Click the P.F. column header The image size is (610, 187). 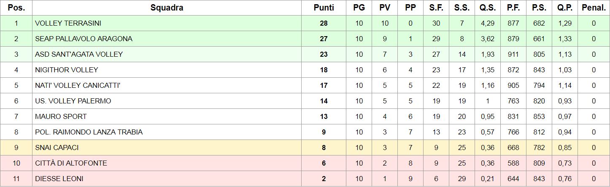(513, 8)
